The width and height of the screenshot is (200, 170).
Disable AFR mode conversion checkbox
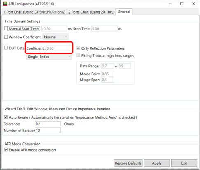pos(6,149)
